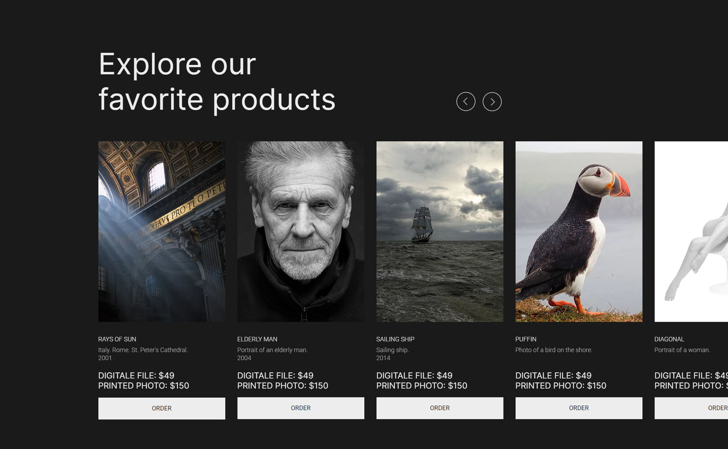Open the Sailing Ship photo
The image size is (728, 449).
tap(440, 231)
